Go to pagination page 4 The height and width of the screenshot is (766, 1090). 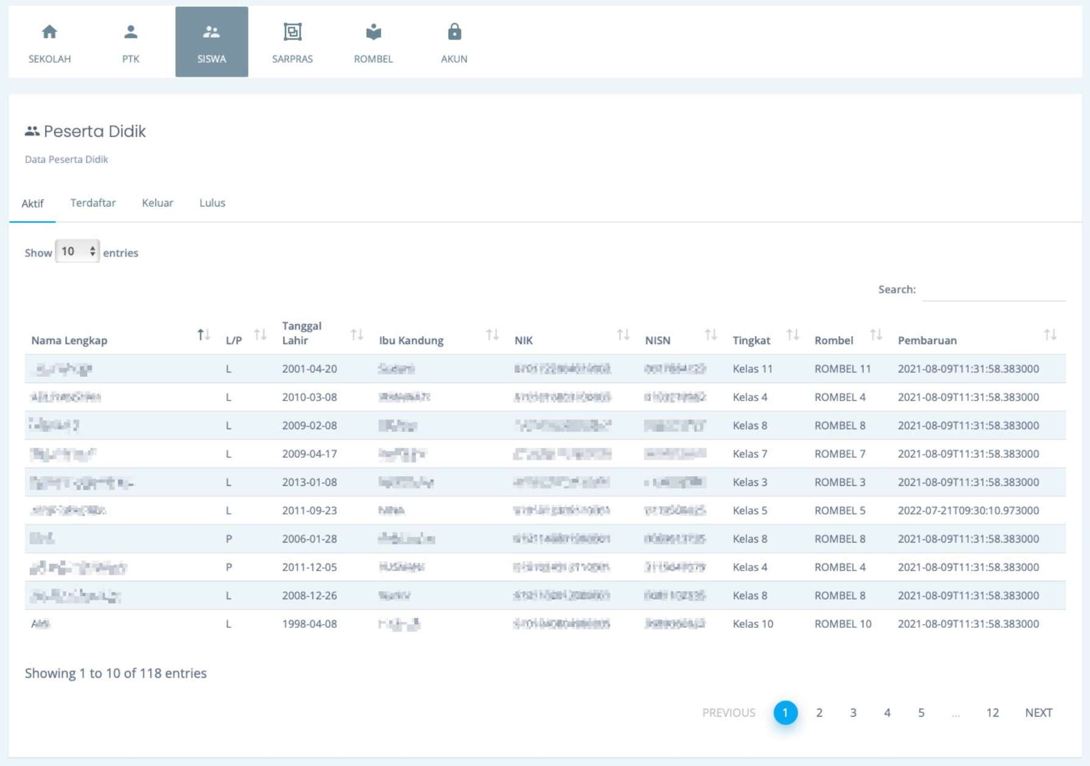(x=887, y=712)
